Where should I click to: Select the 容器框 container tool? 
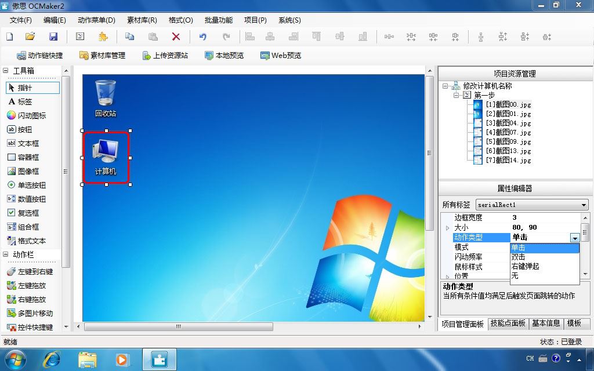click(x=23, y=158)
